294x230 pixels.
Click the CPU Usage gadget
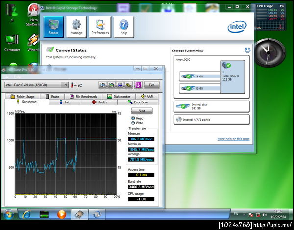tap(270, 17)
